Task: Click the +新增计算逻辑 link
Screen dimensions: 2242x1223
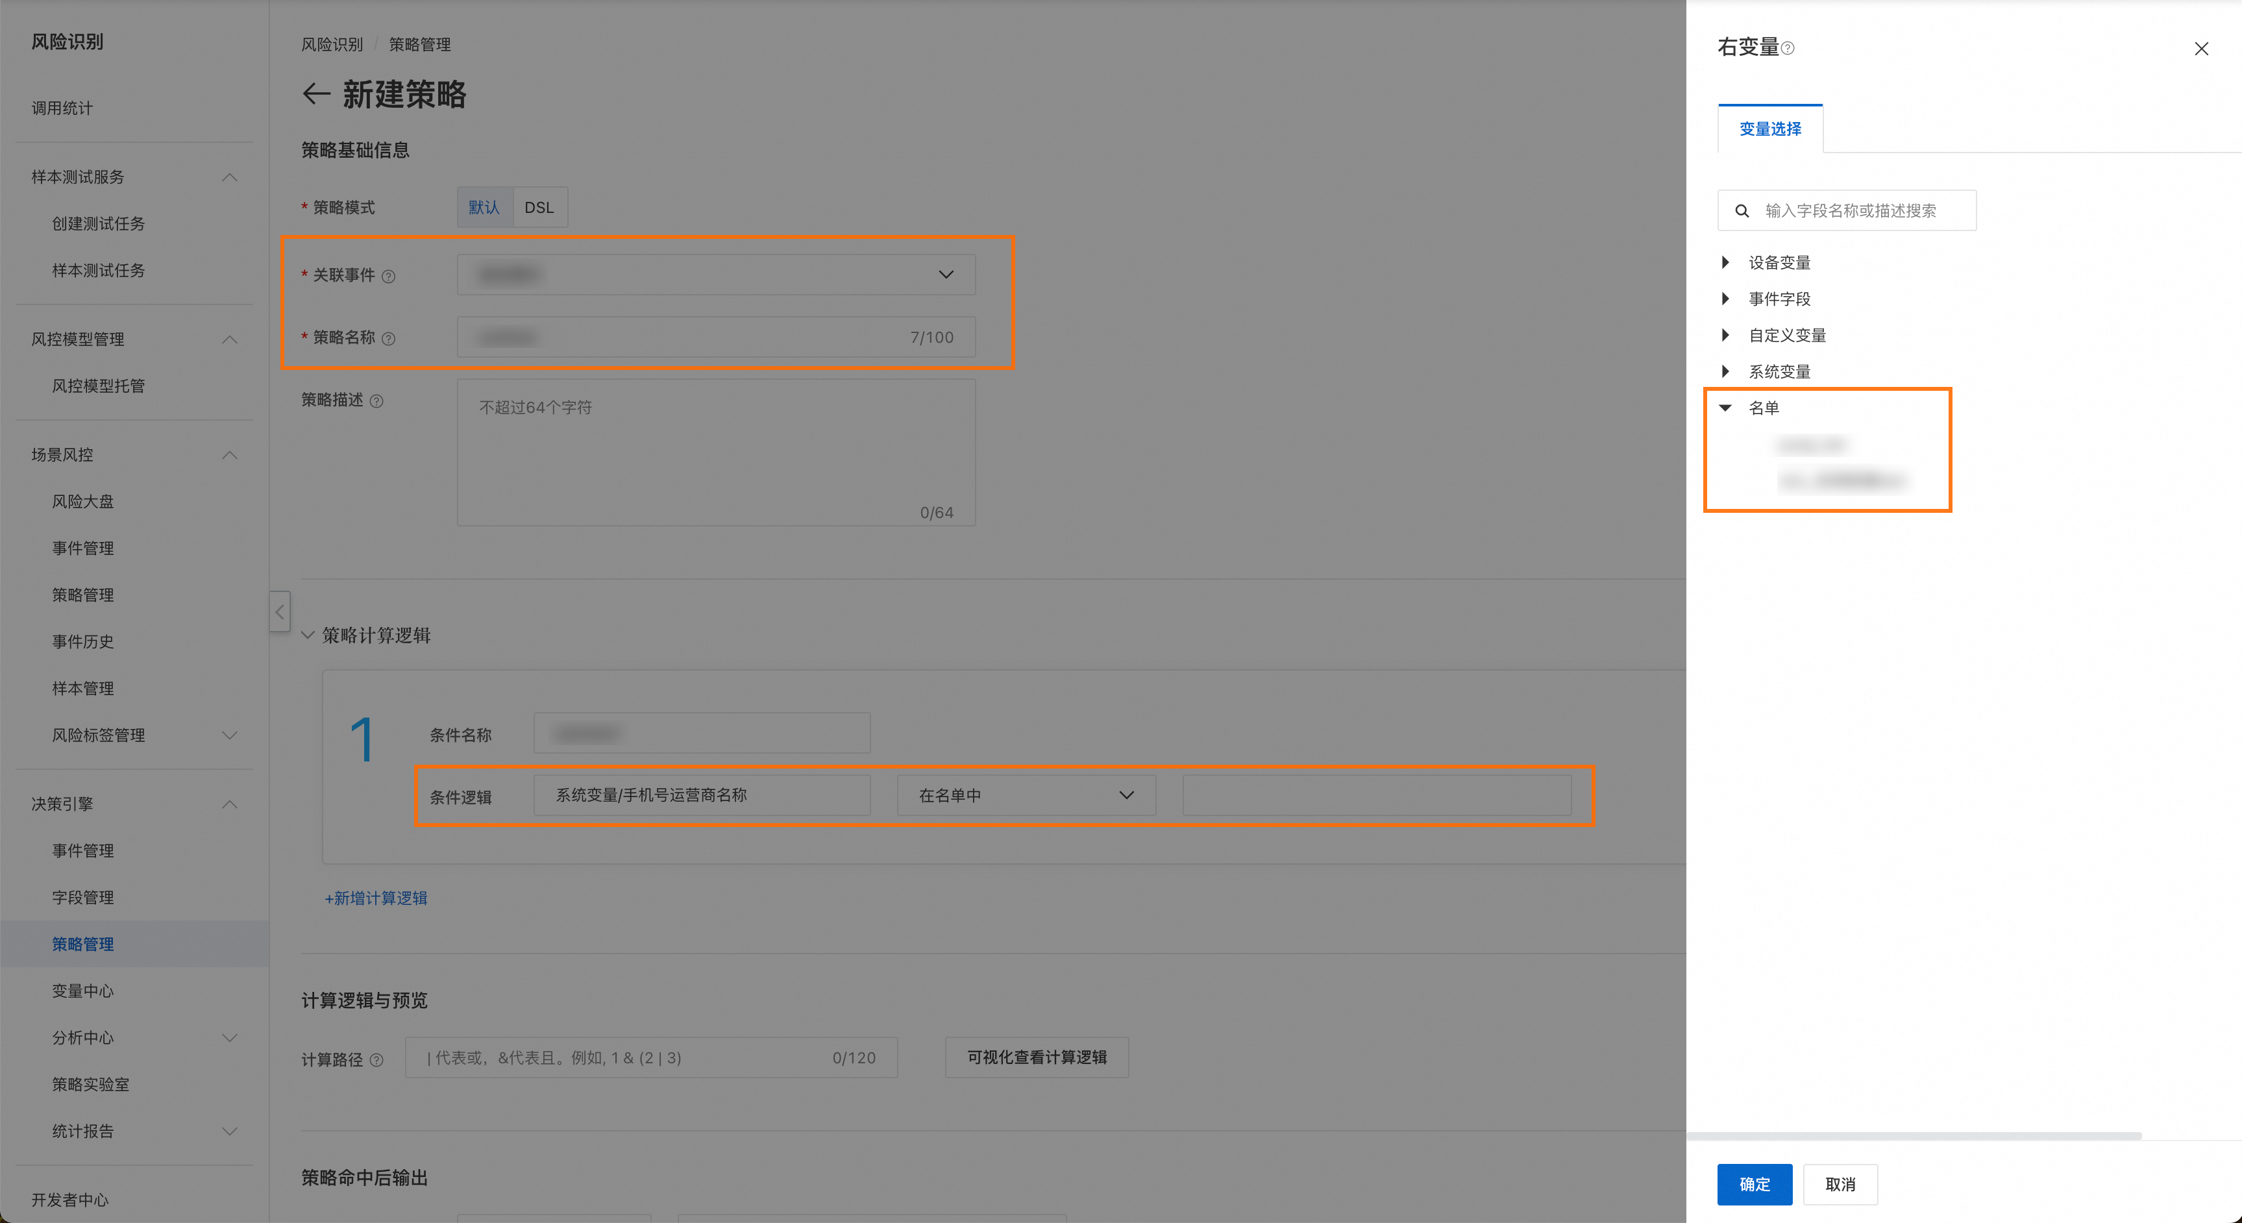Action: [x=376, y=898]
